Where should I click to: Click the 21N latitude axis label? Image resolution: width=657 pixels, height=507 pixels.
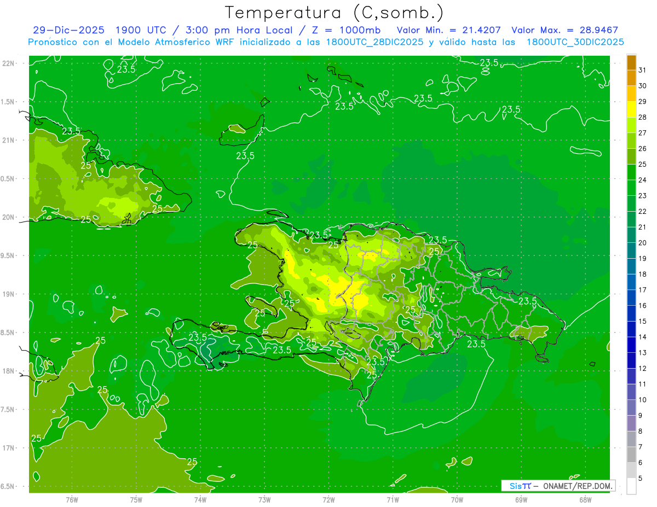tap(8, 140)
